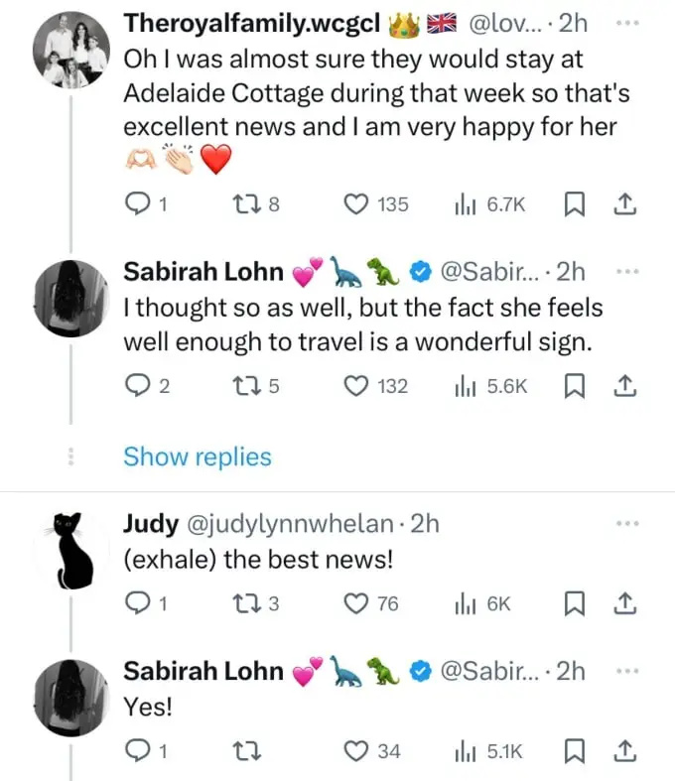This screenshot has height=781, width=675.
Task: Repost Sabirah Lohn's tweet with 5 reposts
Action: 256,386
